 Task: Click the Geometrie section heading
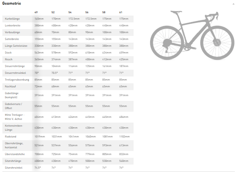pos(12,3)
